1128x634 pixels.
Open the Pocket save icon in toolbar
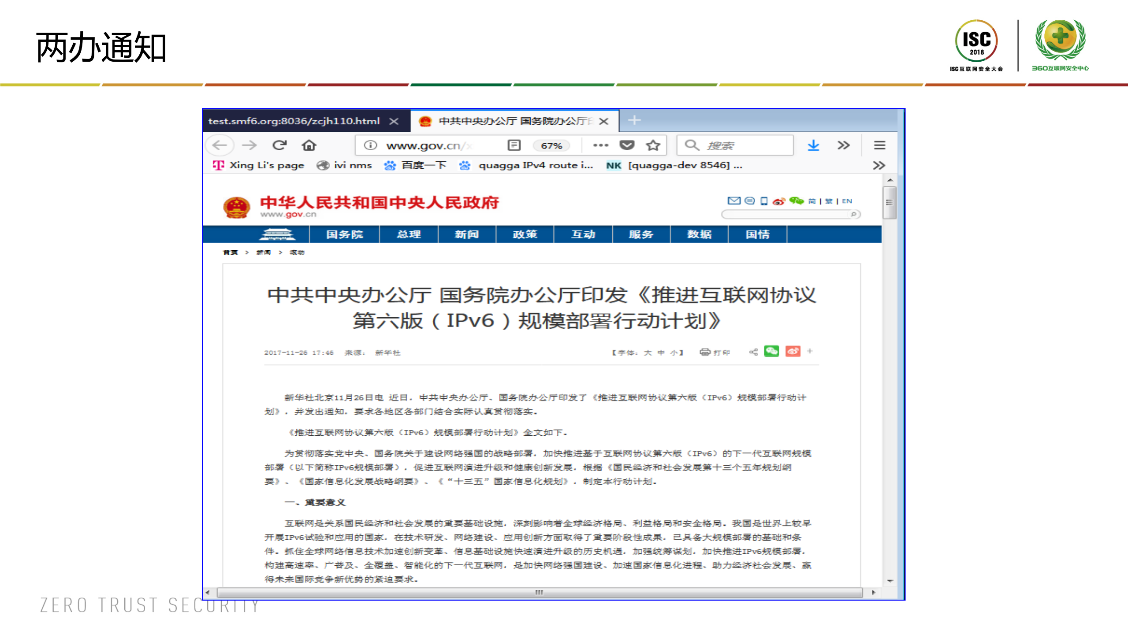tap(627, 145)
